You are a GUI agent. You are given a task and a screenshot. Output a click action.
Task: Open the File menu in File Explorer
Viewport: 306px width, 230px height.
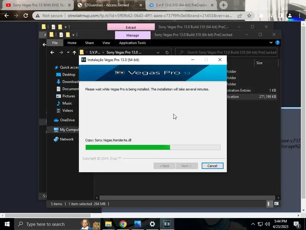(55, 43)
